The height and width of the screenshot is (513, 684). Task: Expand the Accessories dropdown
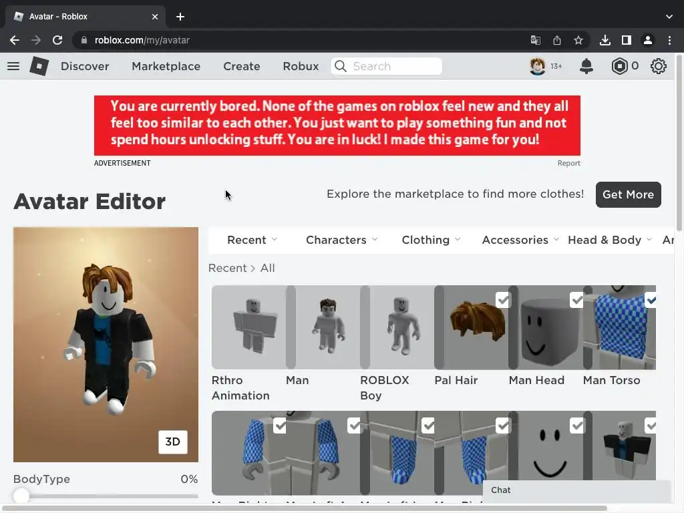pyautogui.click(x=520, y=240)
